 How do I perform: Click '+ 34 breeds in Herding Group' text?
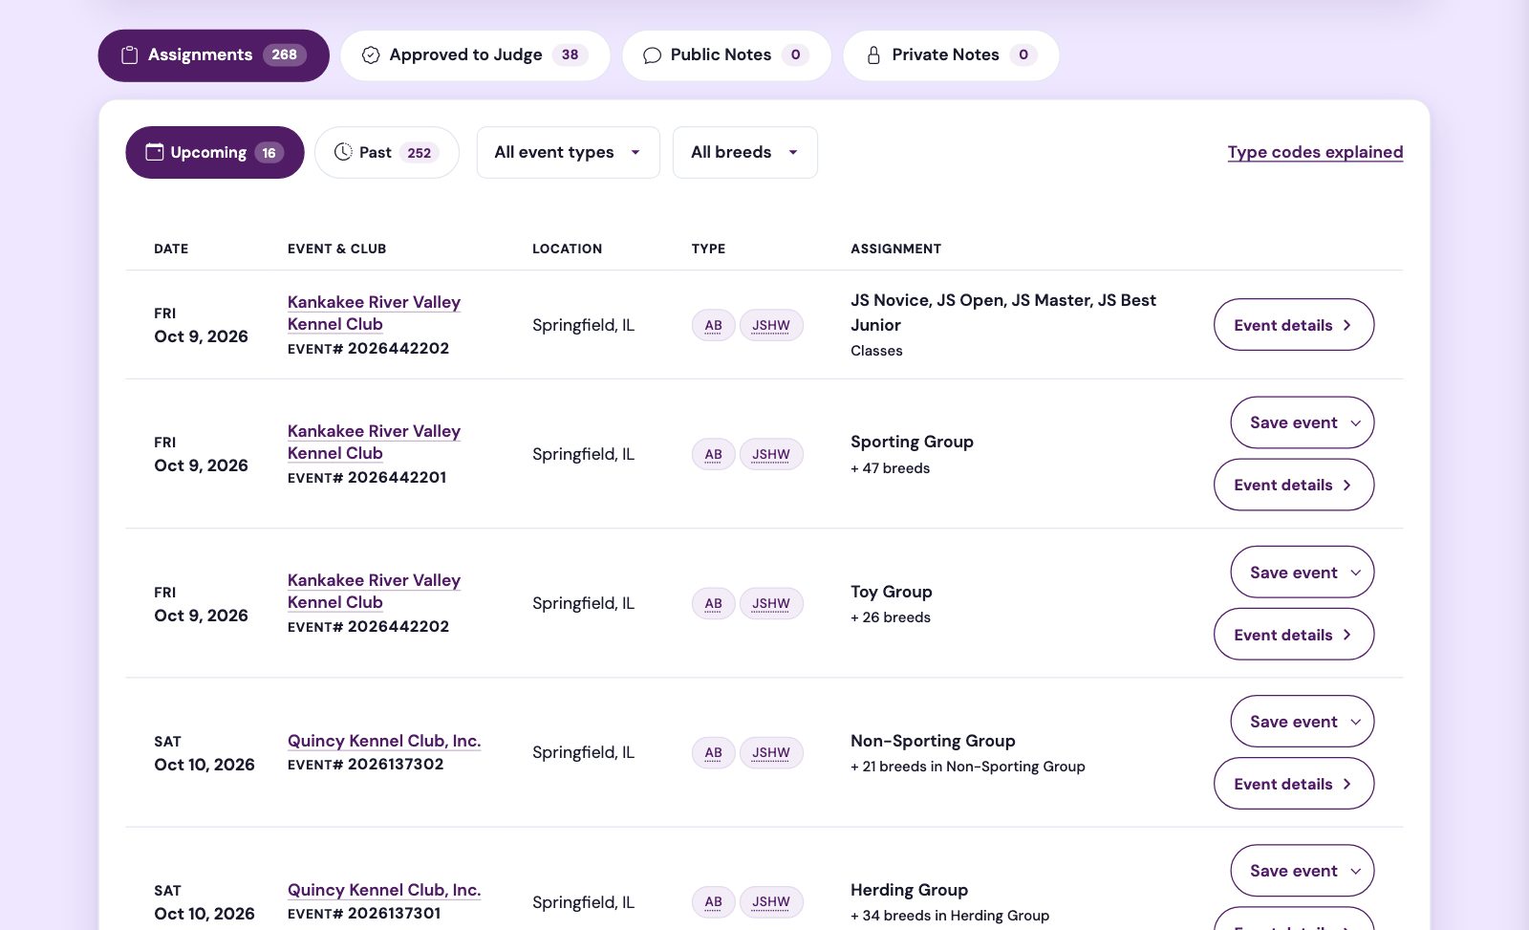pos(950,916)
